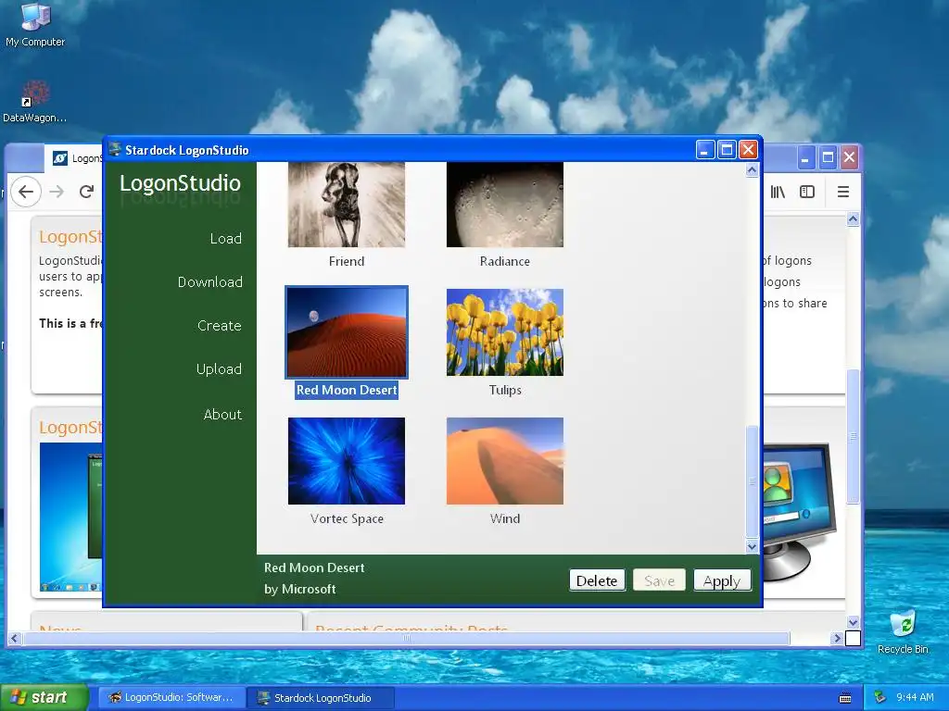
Task: Click the browser page scroll up arrow
Action: pos(853,218)
